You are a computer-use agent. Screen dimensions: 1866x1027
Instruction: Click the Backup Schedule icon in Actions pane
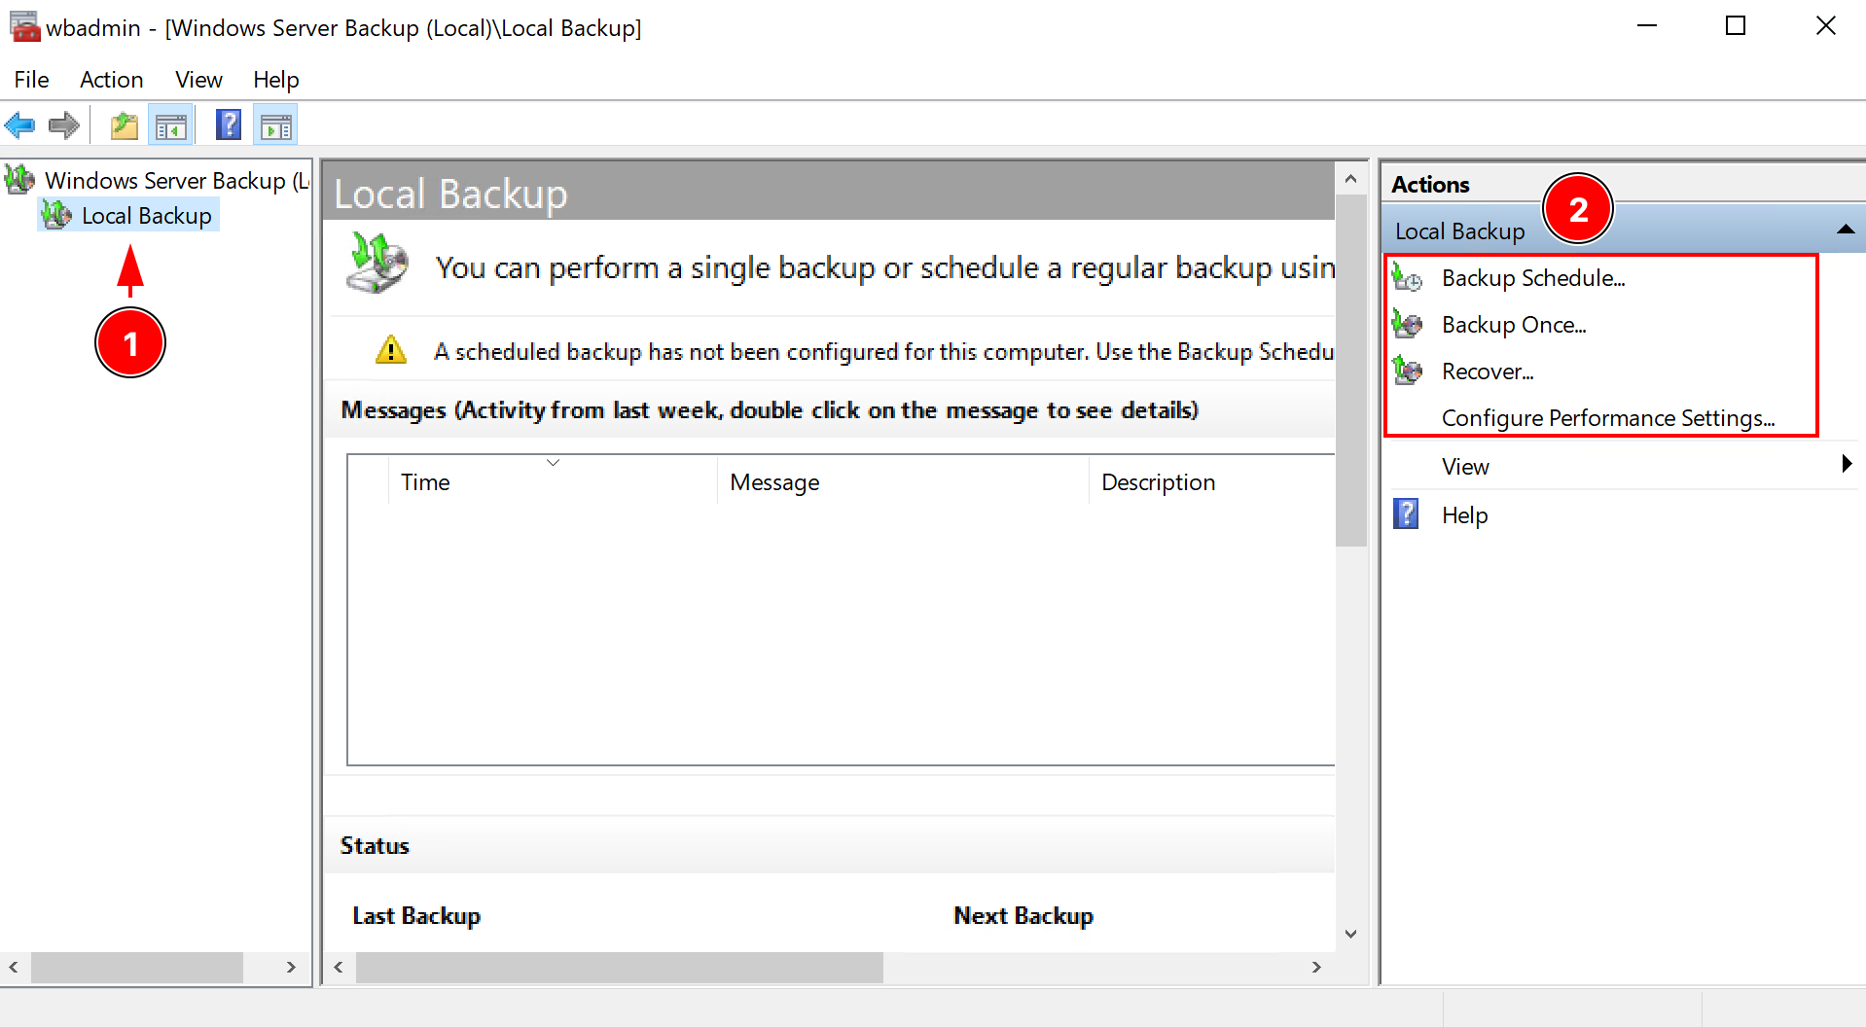[1409, 278]
